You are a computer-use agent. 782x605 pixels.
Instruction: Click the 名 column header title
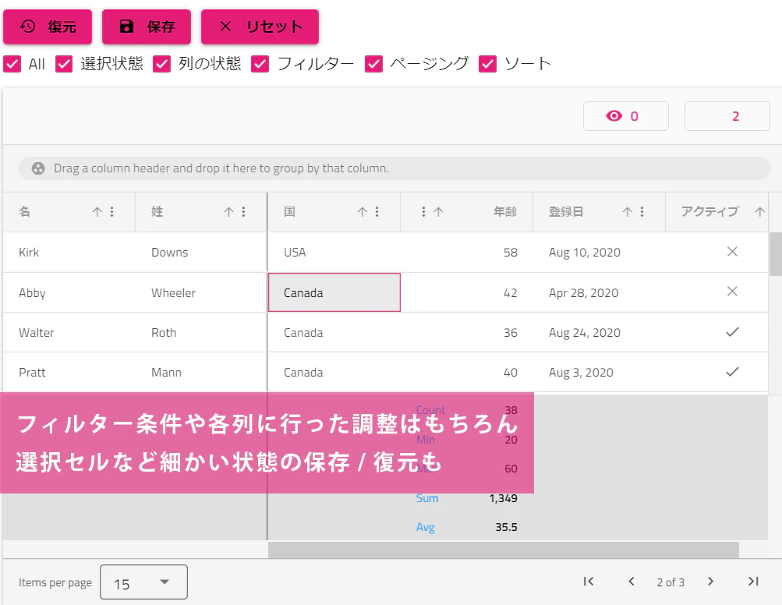24,212
